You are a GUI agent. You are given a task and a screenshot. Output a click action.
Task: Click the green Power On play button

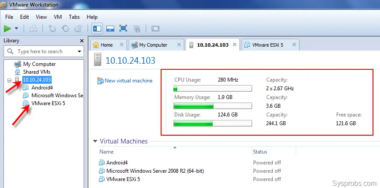pos(7,28)
